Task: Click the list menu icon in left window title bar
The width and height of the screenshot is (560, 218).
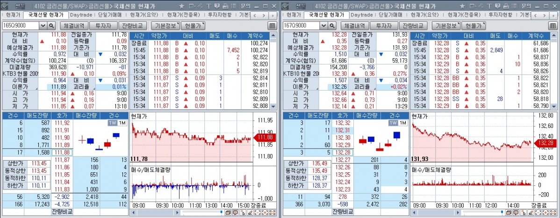Action: tap(233, 6)
